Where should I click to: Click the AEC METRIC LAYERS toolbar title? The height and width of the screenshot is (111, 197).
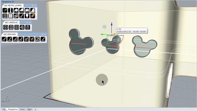[13, 6]
